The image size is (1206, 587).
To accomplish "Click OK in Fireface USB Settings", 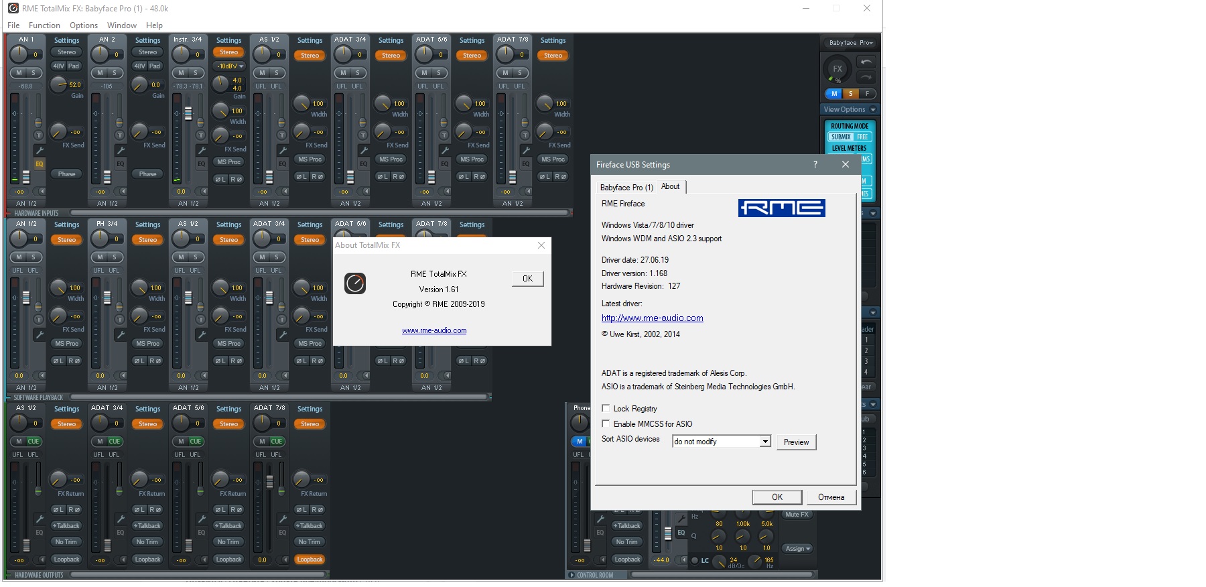I will pos(777,497).
